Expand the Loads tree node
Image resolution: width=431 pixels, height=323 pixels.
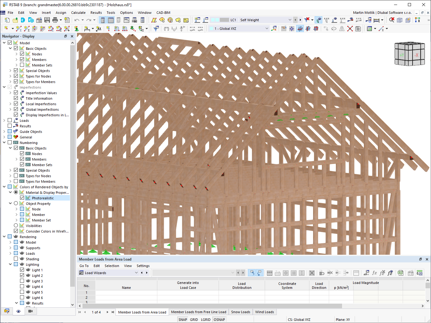pos(4,120)
